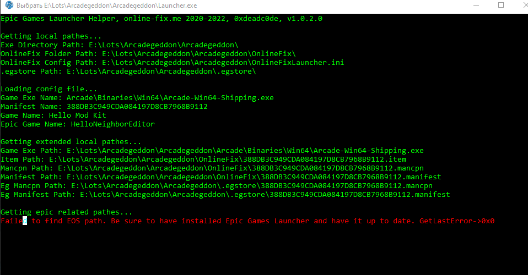Screen dimensions: 528x275
Task: Click the 'Getting extended local pathes...' line
Action: pyautogui.click(x=71, y=141)
